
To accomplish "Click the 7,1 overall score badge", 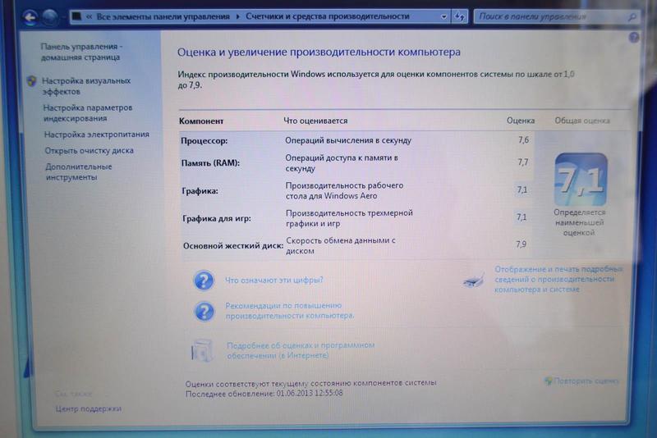I will click(x=581, y=180).
